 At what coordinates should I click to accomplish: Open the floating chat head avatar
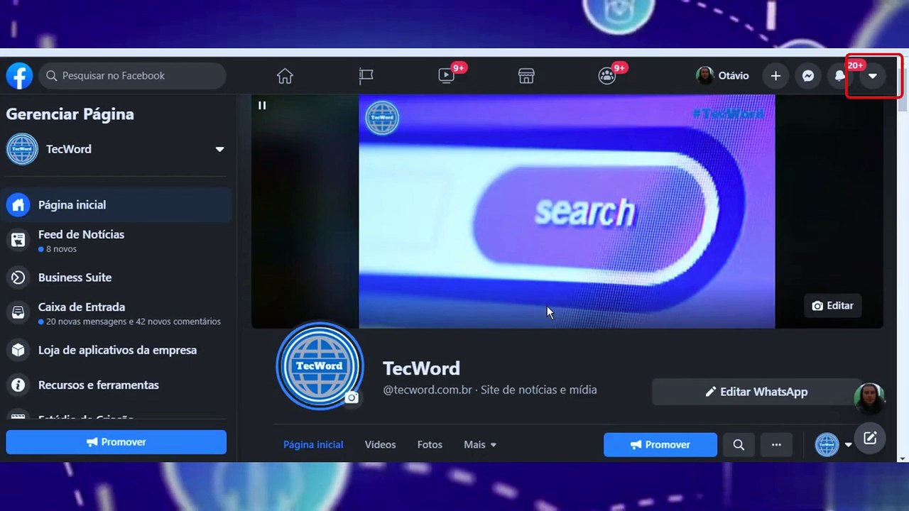[869, 399]
